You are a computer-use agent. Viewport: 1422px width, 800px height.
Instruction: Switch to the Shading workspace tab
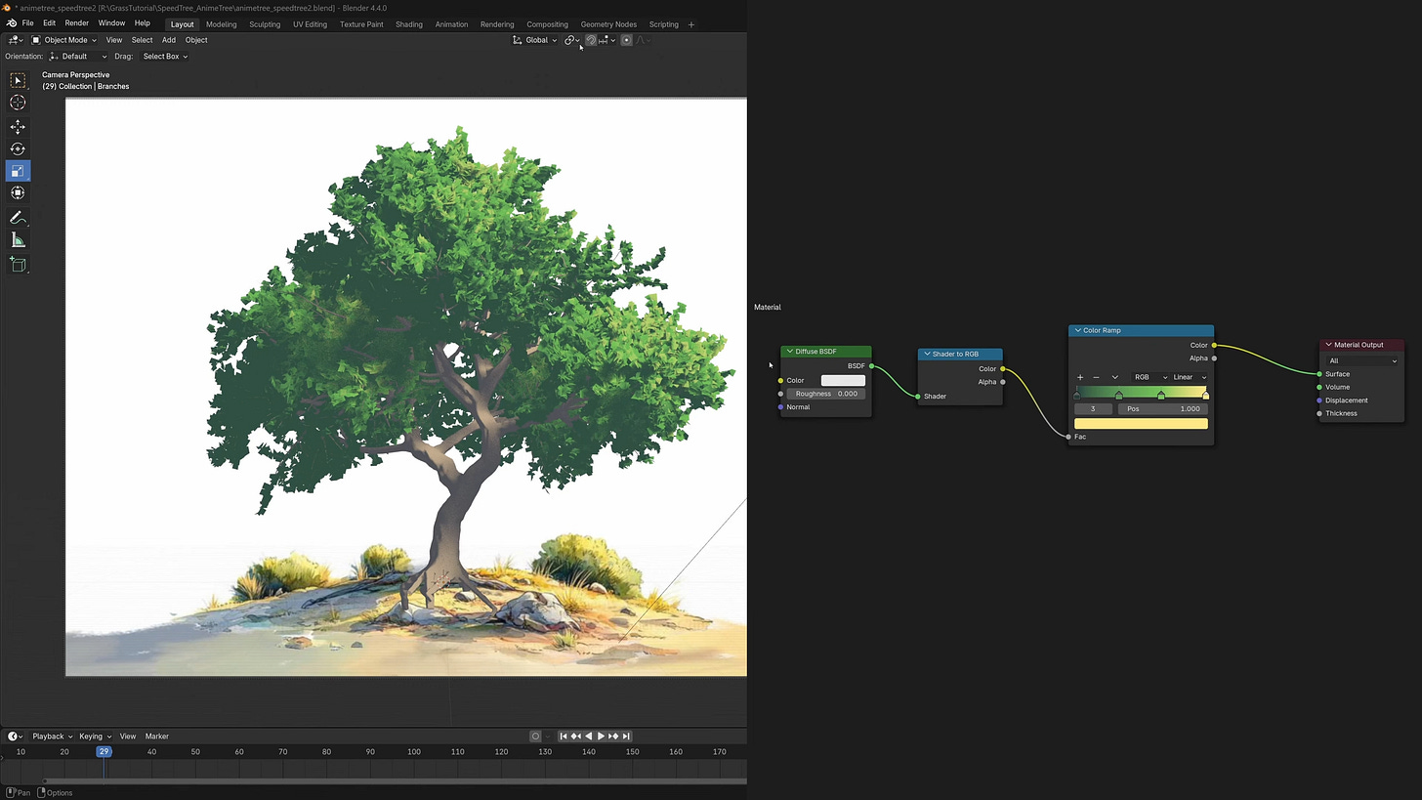coord(408,23)
